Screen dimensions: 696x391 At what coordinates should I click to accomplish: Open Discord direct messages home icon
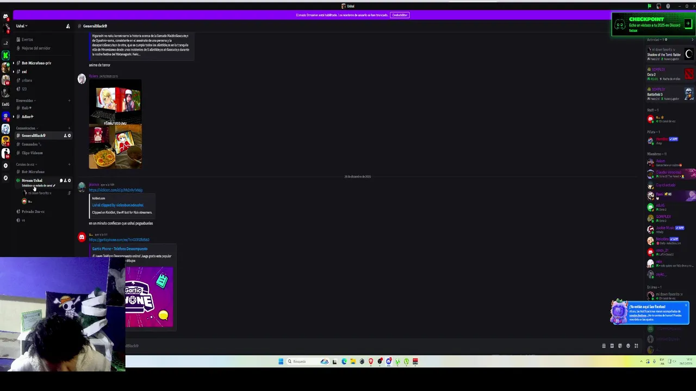[x=5, y=17]
